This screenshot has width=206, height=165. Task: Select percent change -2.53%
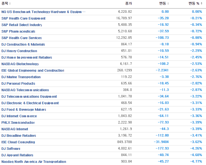(x=196, y=64)
